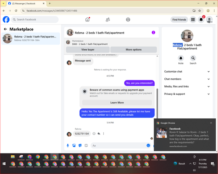
Task: Open the Groups circle icon in top navigation
Action: tap(128, 20)
